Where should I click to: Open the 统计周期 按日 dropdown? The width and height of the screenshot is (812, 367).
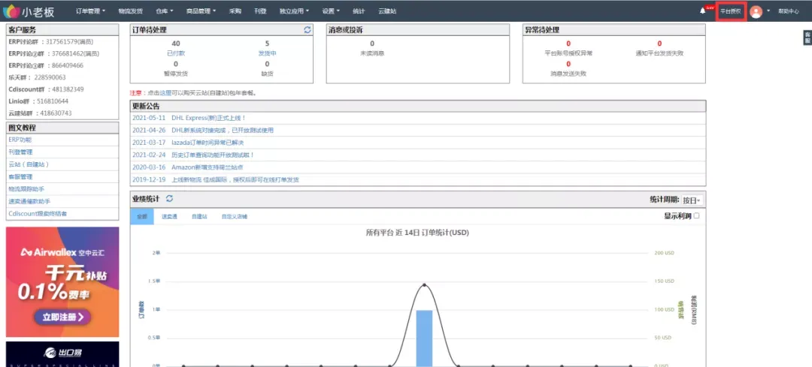[692, 200]
